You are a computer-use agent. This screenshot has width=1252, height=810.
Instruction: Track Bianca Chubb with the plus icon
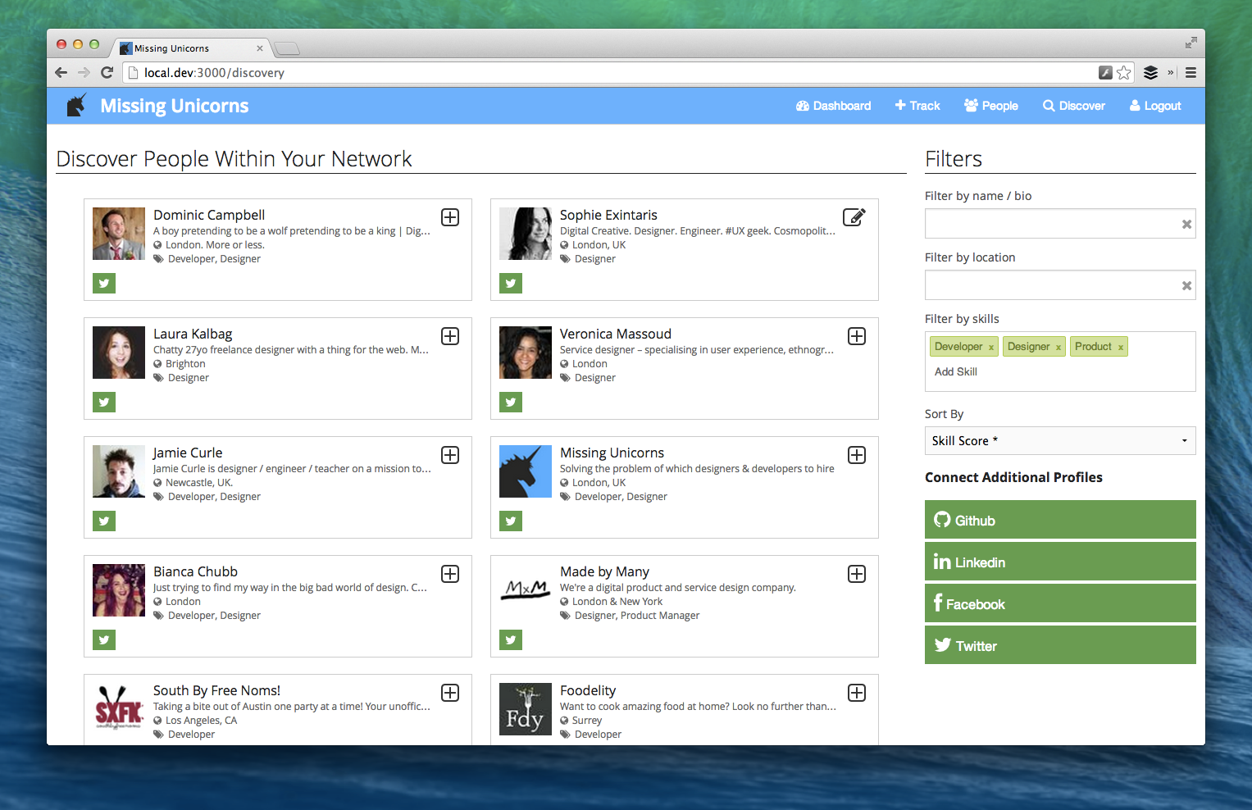450,574
